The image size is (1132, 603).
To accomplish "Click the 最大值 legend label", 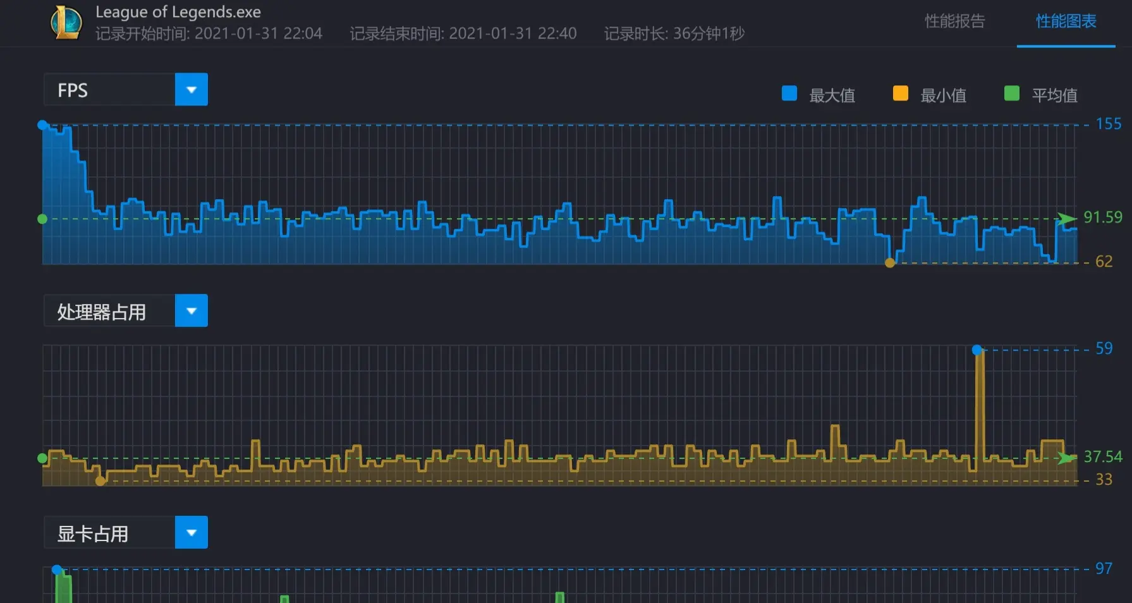I will click(832, 95).
